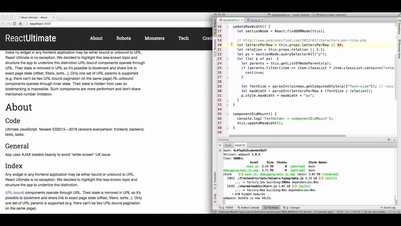Open the Event Log
Viewport: 401px width, 226px height.
(388, 207)
